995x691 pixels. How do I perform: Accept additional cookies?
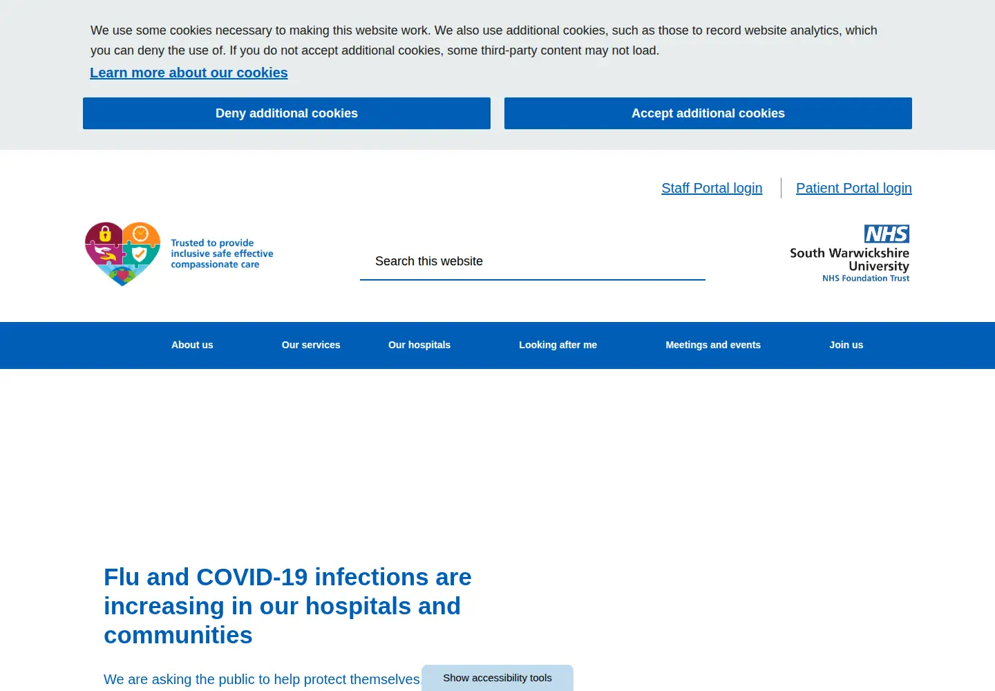point(708,113)
